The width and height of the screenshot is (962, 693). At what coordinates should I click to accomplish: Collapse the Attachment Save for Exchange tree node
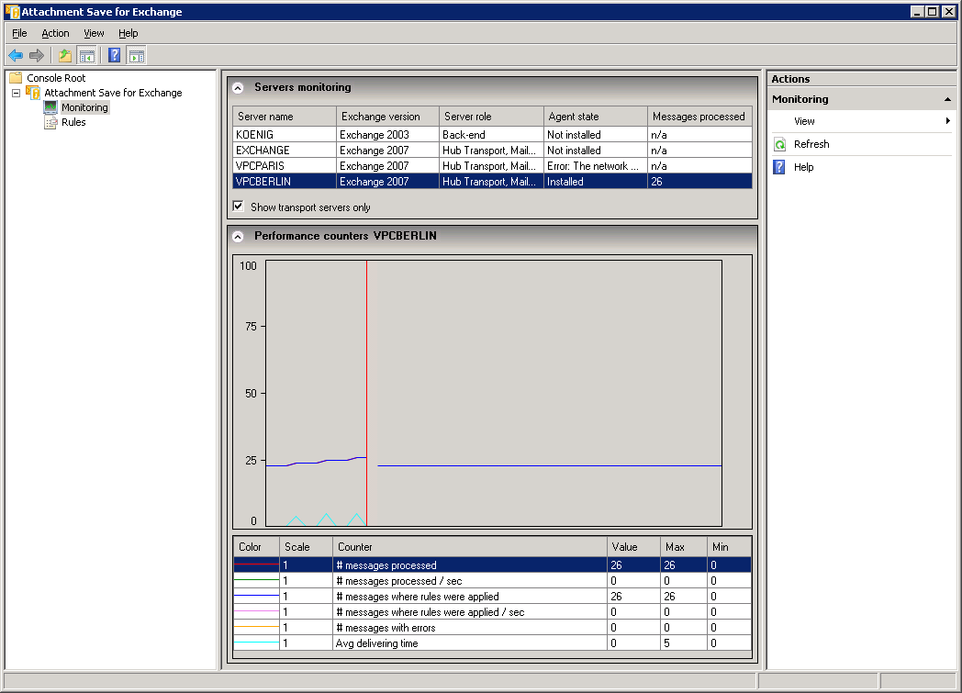pyautogui.click(x=16, y=93)
